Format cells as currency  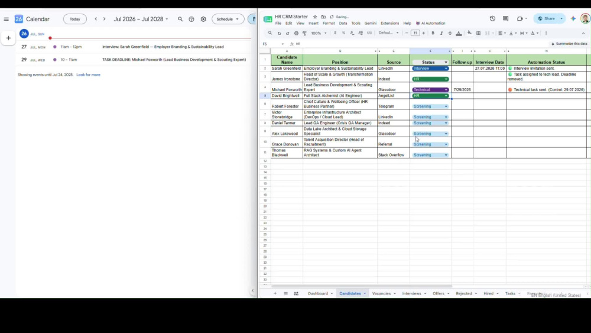tap(335, 33)
